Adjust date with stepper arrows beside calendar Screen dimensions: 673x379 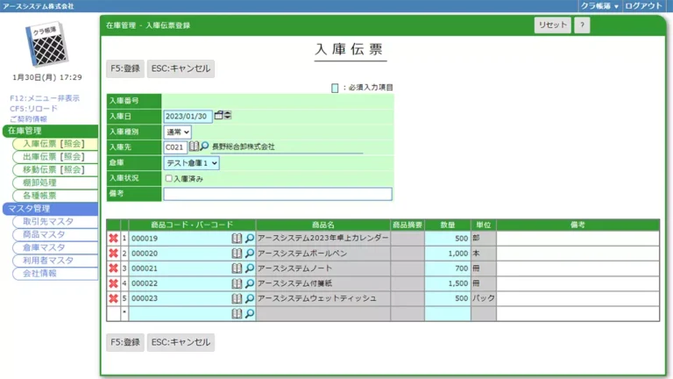[228, 115]
